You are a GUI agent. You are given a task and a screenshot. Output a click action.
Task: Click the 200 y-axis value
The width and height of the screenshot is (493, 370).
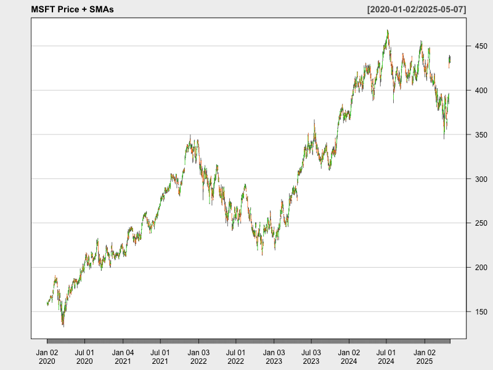(x=481, y=268)
